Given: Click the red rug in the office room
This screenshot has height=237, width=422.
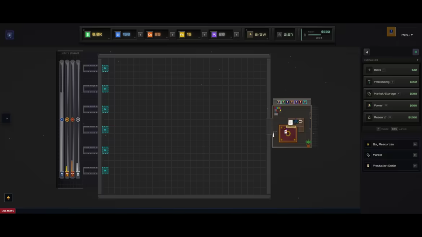Looking at the screenshot, I should pyautogui.click(x=288, y=134).
